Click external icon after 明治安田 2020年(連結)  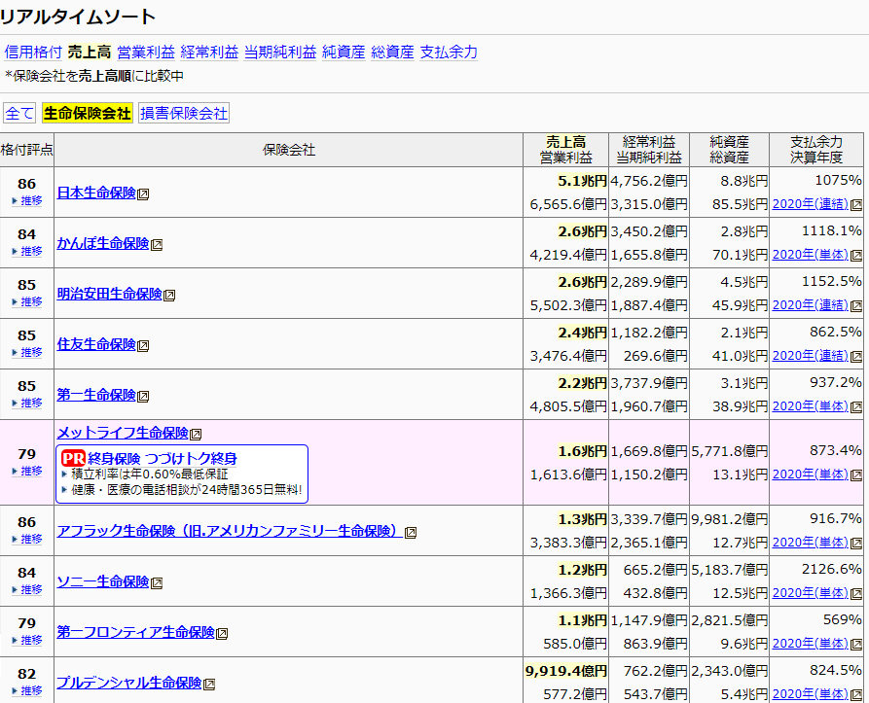coord(856,305)
